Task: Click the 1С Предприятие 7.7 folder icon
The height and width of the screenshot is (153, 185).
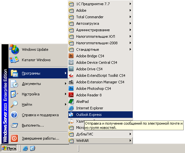Action: coord(71,4)
